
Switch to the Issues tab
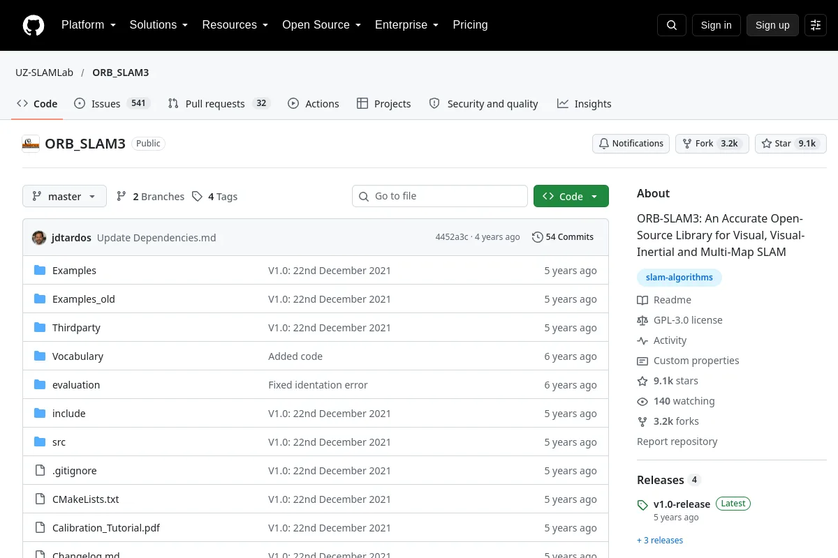pyautogui.click(x=111, y=104)
